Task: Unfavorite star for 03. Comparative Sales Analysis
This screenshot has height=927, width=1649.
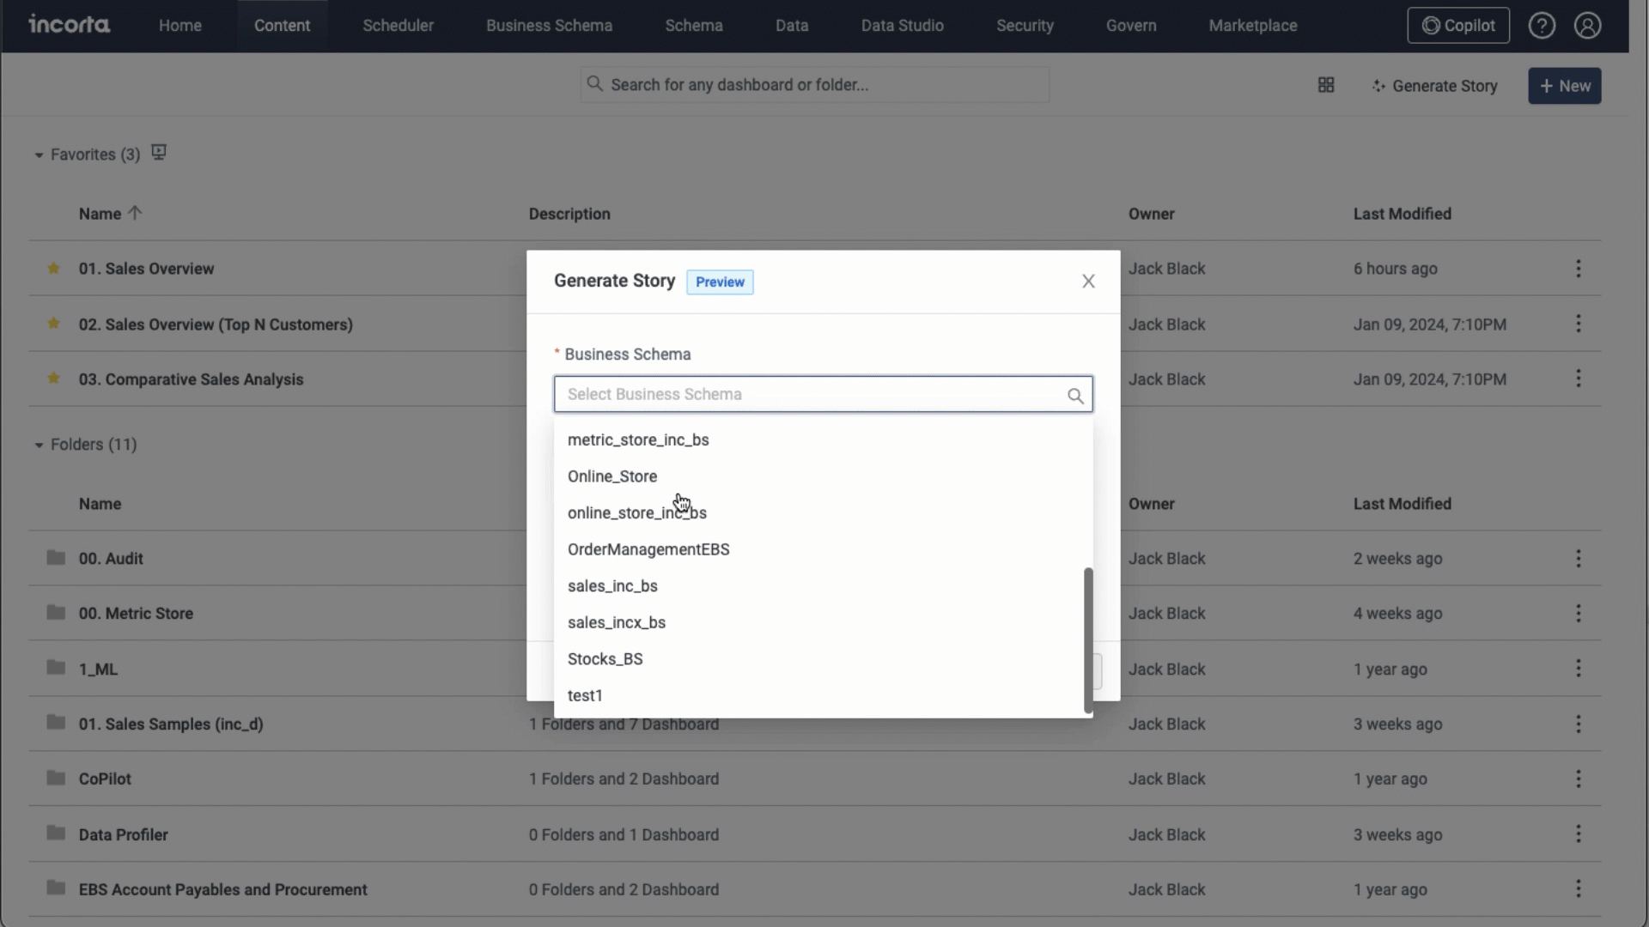Action: pos(53,379)
